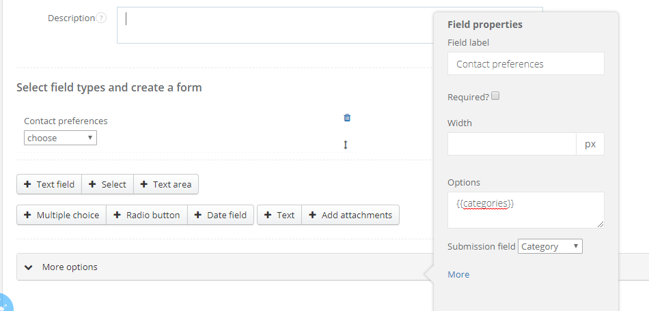Viewport: 649px width, 311px height.
Task: Click the reorder arrows icon for the field
Action: (x=346, y=145)
